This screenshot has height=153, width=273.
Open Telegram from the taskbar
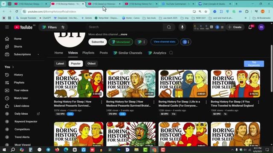point(48,150)
